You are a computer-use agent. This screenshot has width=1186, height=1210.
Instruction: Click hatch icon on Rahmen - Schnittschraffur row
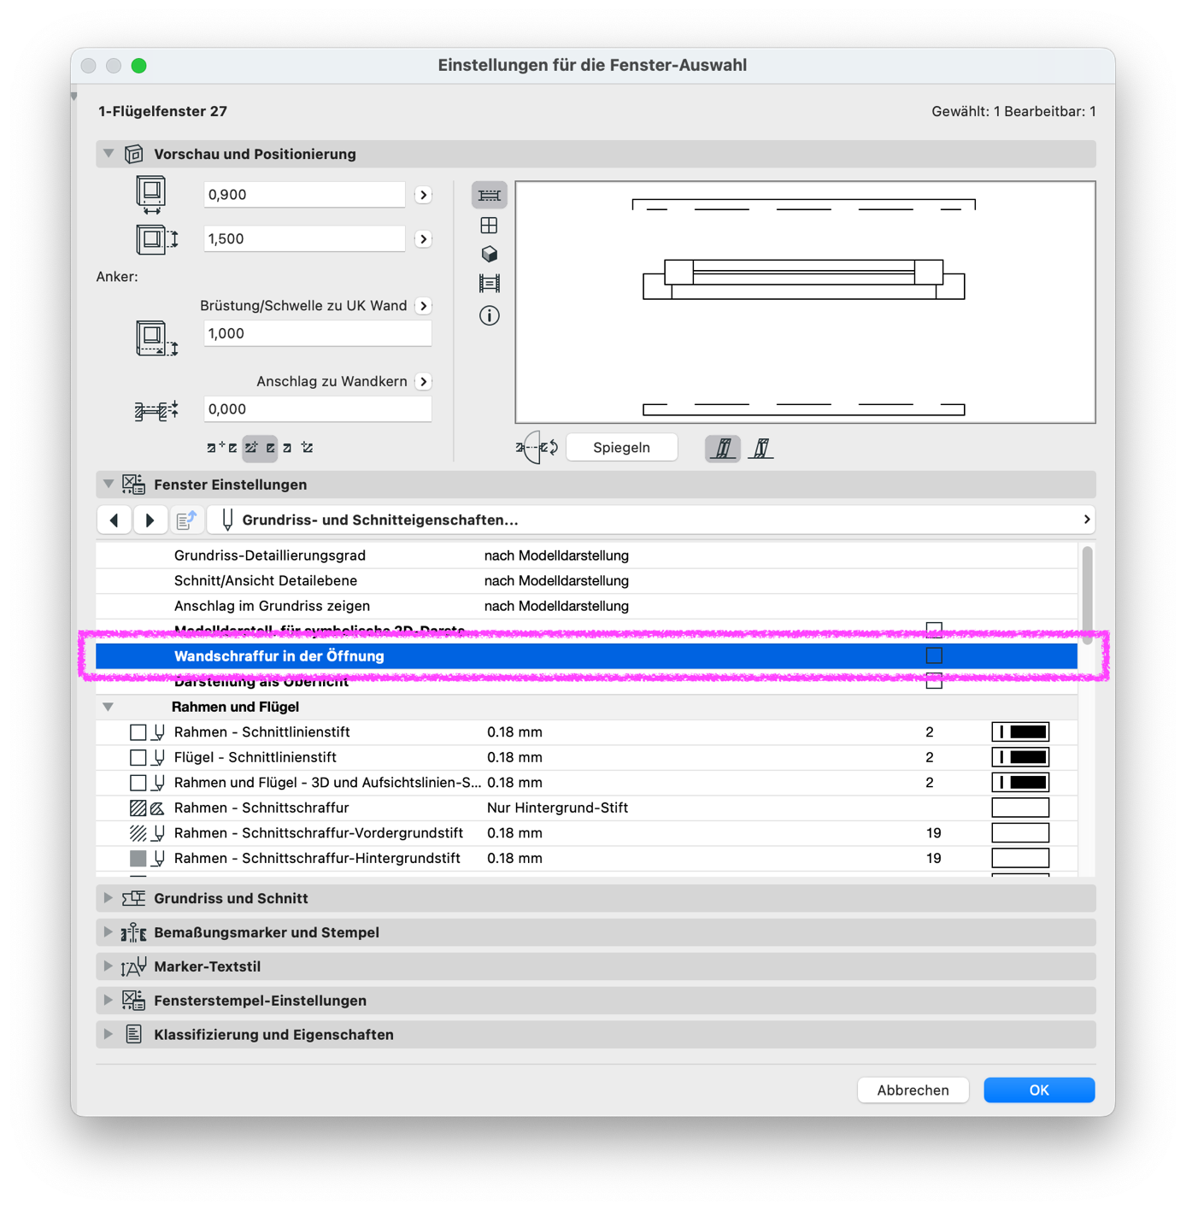coord(138,808)
